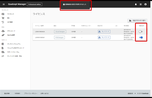The image size is (152, 98).
Task: Open プライバシーポリシー link in footer
Action: tap(31, 93)
